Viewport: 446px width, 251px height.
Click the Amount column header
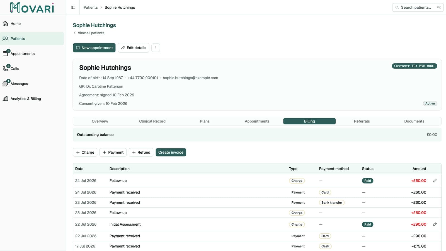pyautogui.click(x=419, y=169)
